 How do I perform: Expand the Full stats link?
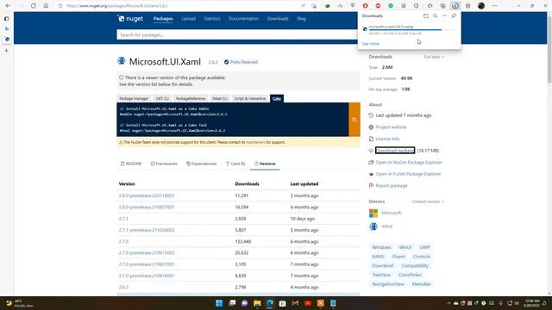434,57
